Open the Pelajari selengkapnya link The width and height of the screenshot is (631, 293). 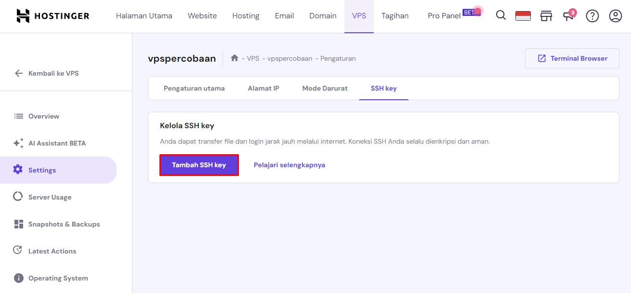289,164
